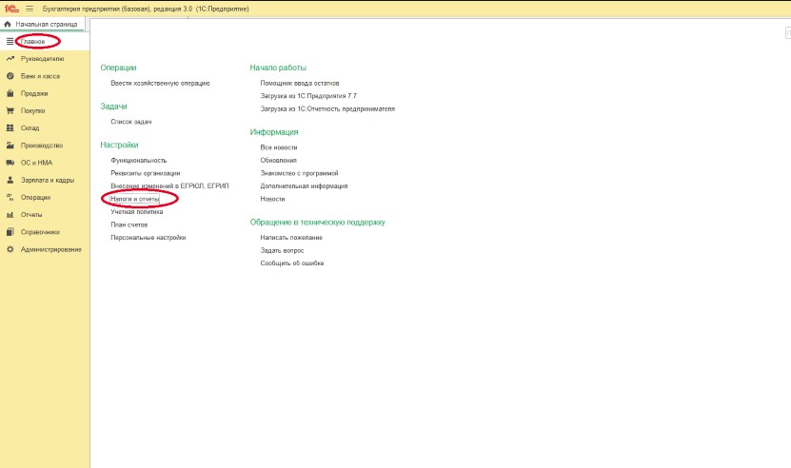Click Сообщить об ошибке link
The width and height of the screenshot is (791, 468).
(291, 263)
